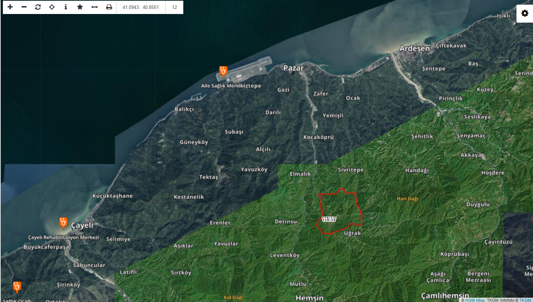Click the coordinates display 41.0943 : 40.8551
533x302 pixels.
[x=141, y=7]
